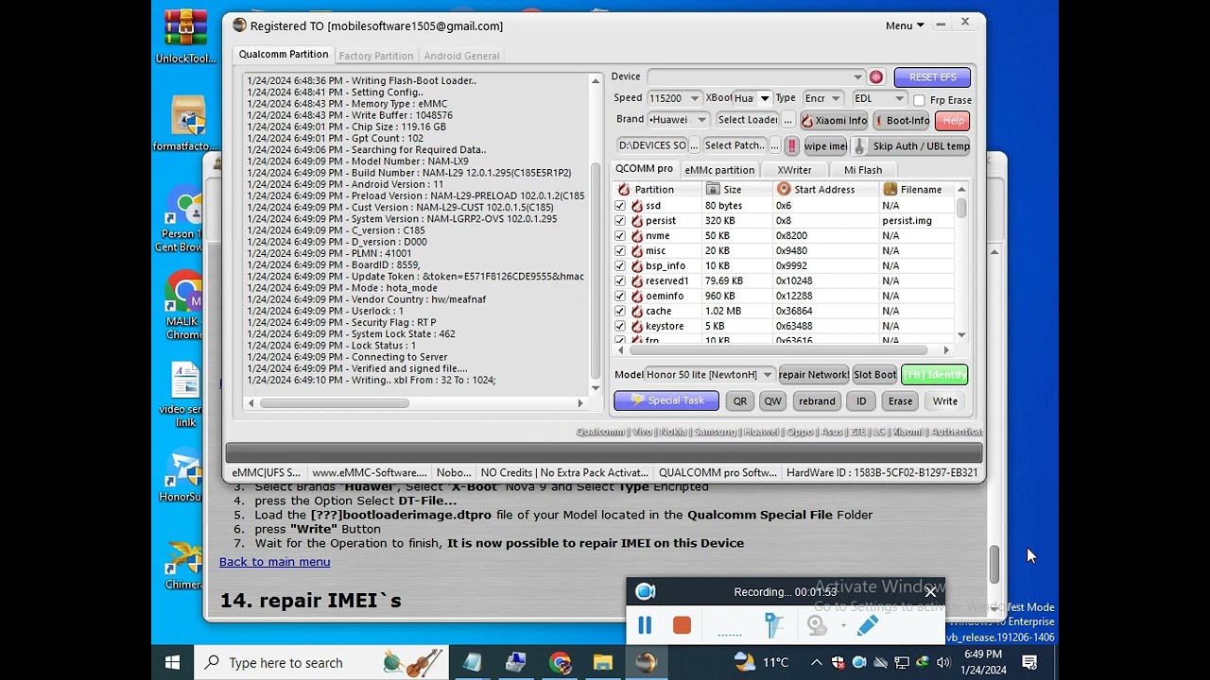This screenshot has width=1210, height=680.
Task: Open Chrome from the taskbar
Action: 560,662
